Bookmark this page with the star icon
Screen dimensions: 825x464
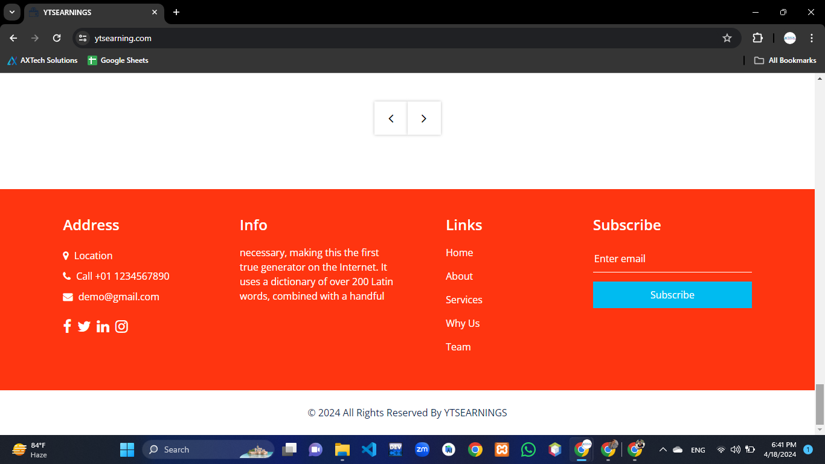tap(727, 38)
